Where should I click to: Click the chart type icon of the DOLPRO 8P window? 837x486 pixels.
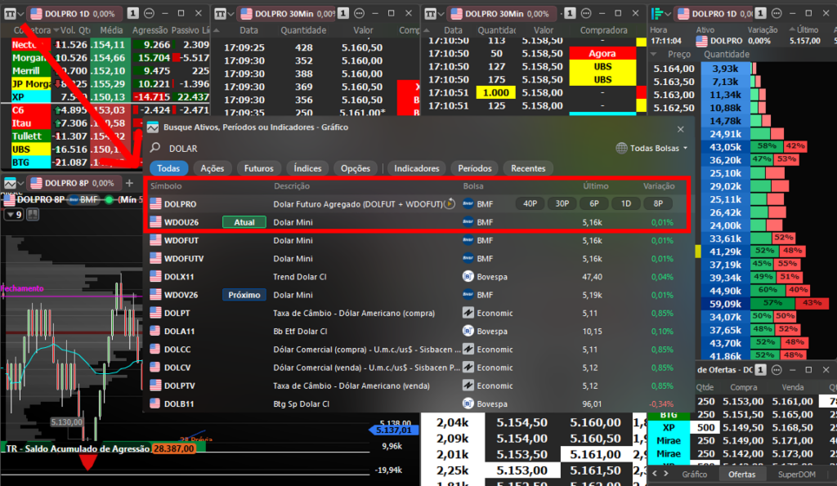click(x=10, y=183)
